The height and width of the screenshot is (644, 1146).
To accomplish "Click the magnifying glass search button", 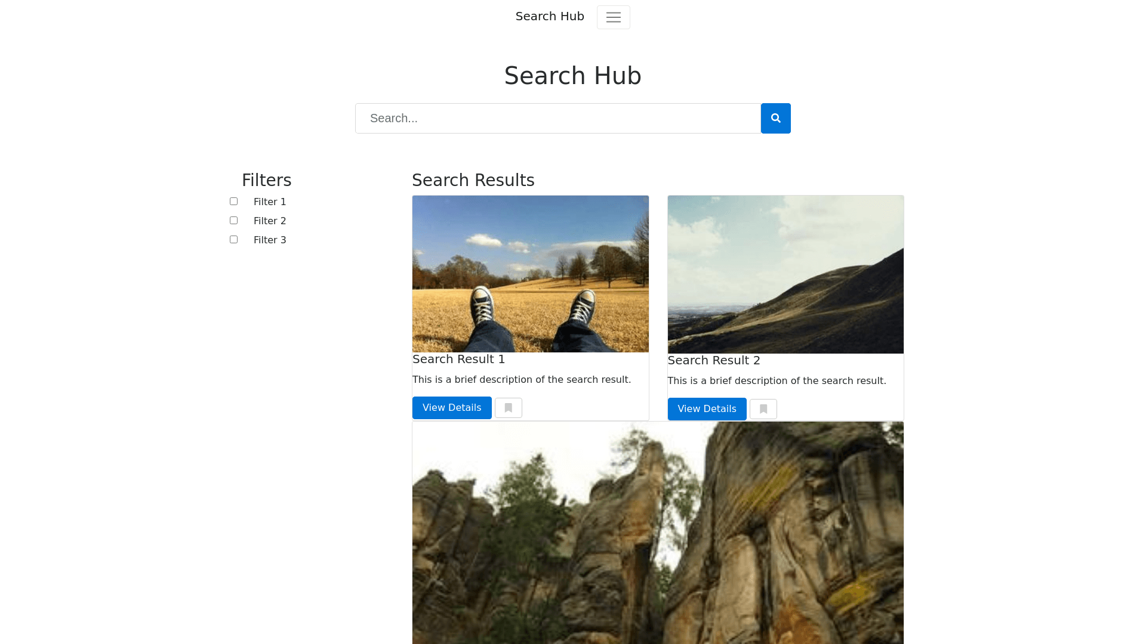I will coord(775,118).
